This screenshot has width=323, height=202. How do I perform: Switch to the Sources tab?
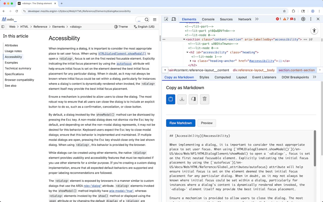pyautogui.click(x=226, y=19)
